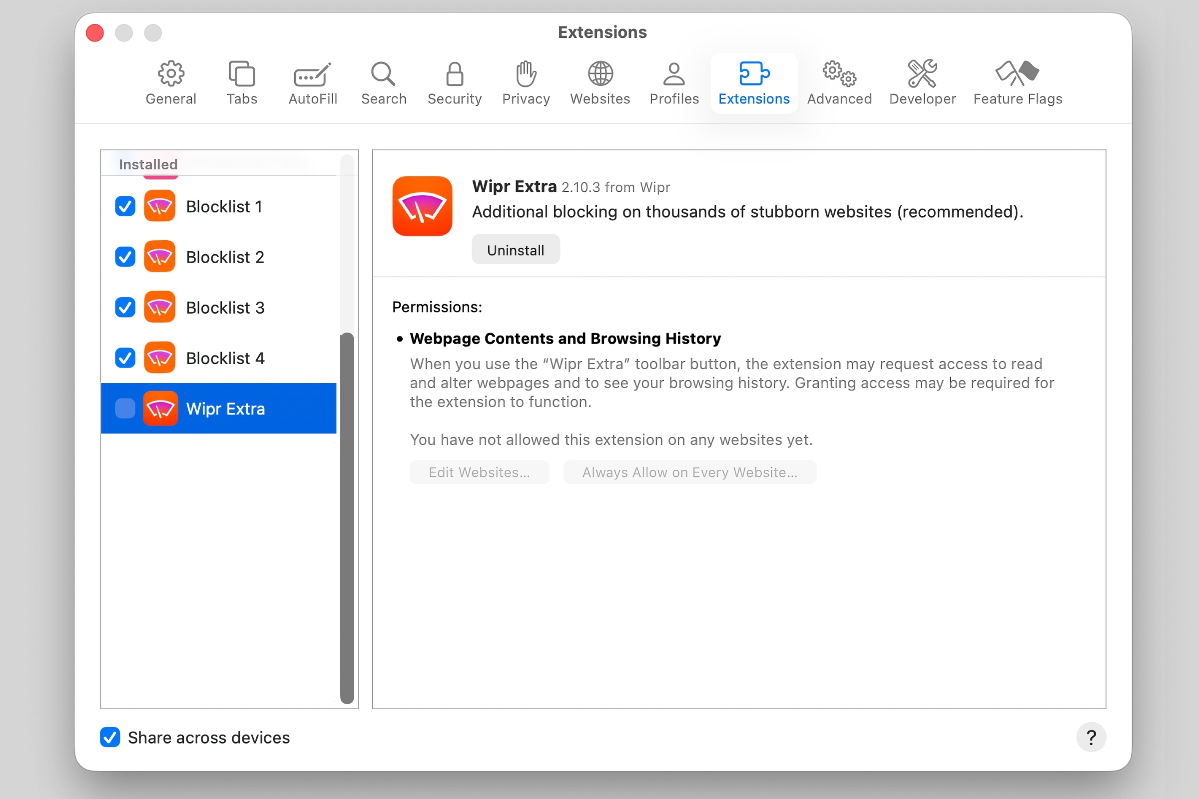Toggle the Blocklist 3 checkbox
The width and height of the screenshot is (1199, 799).
point(125,307)
